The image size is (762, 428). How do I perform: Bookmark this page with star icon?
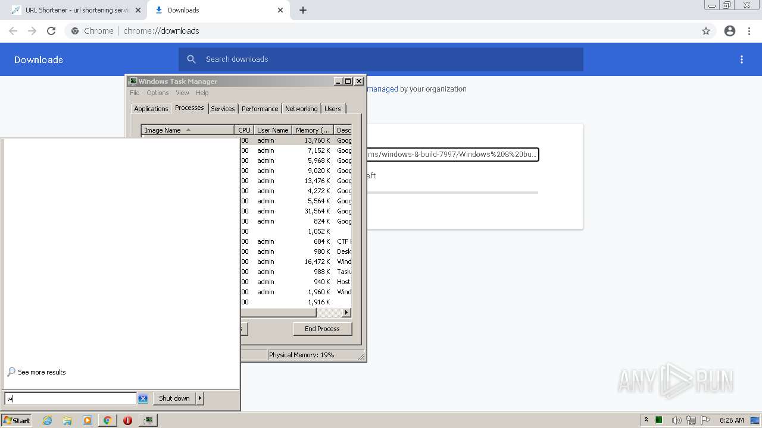[706, 31]
